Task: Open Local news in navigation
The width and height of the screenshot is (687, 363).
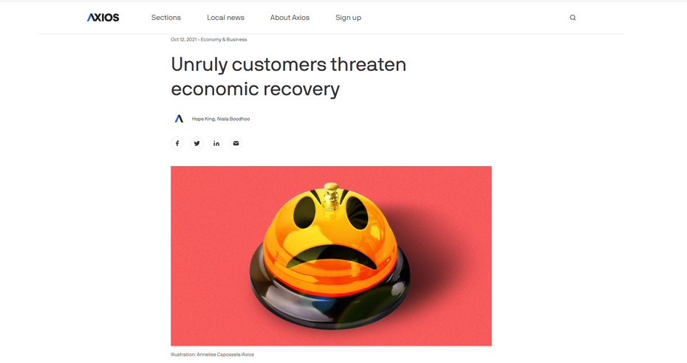Action: coord(225,18)
